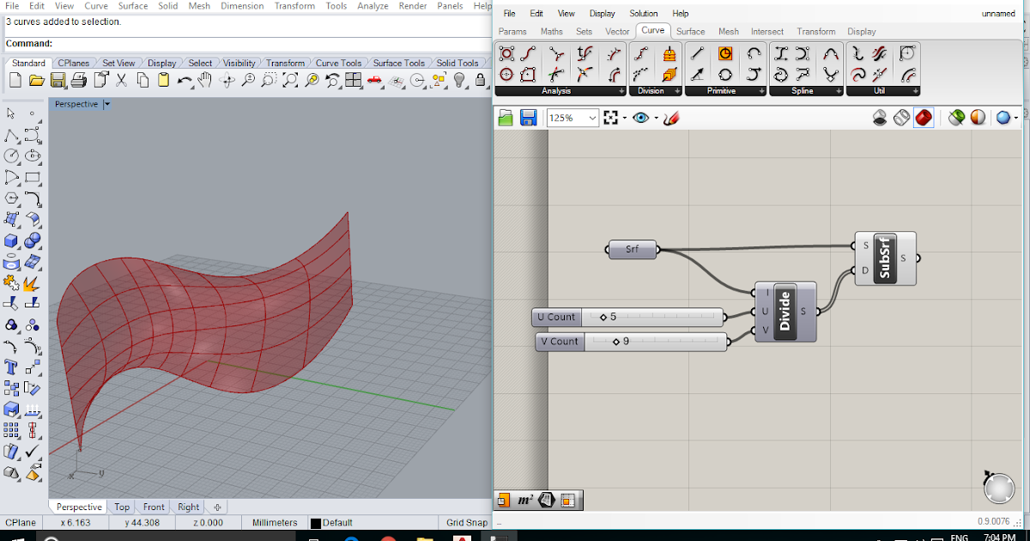Open Rhino's Mesh menu
1030x541 pixels.
click(199, 5)
